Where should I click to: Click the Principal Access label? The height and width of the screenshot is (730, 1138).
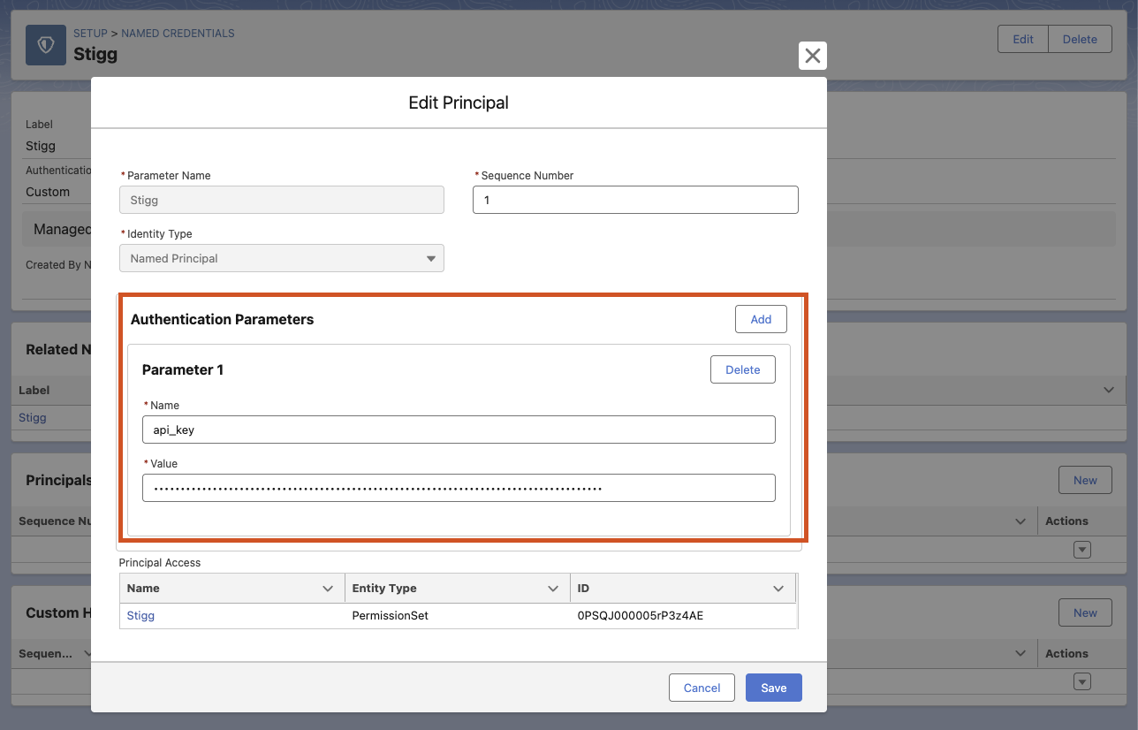(x=160, y=562)
